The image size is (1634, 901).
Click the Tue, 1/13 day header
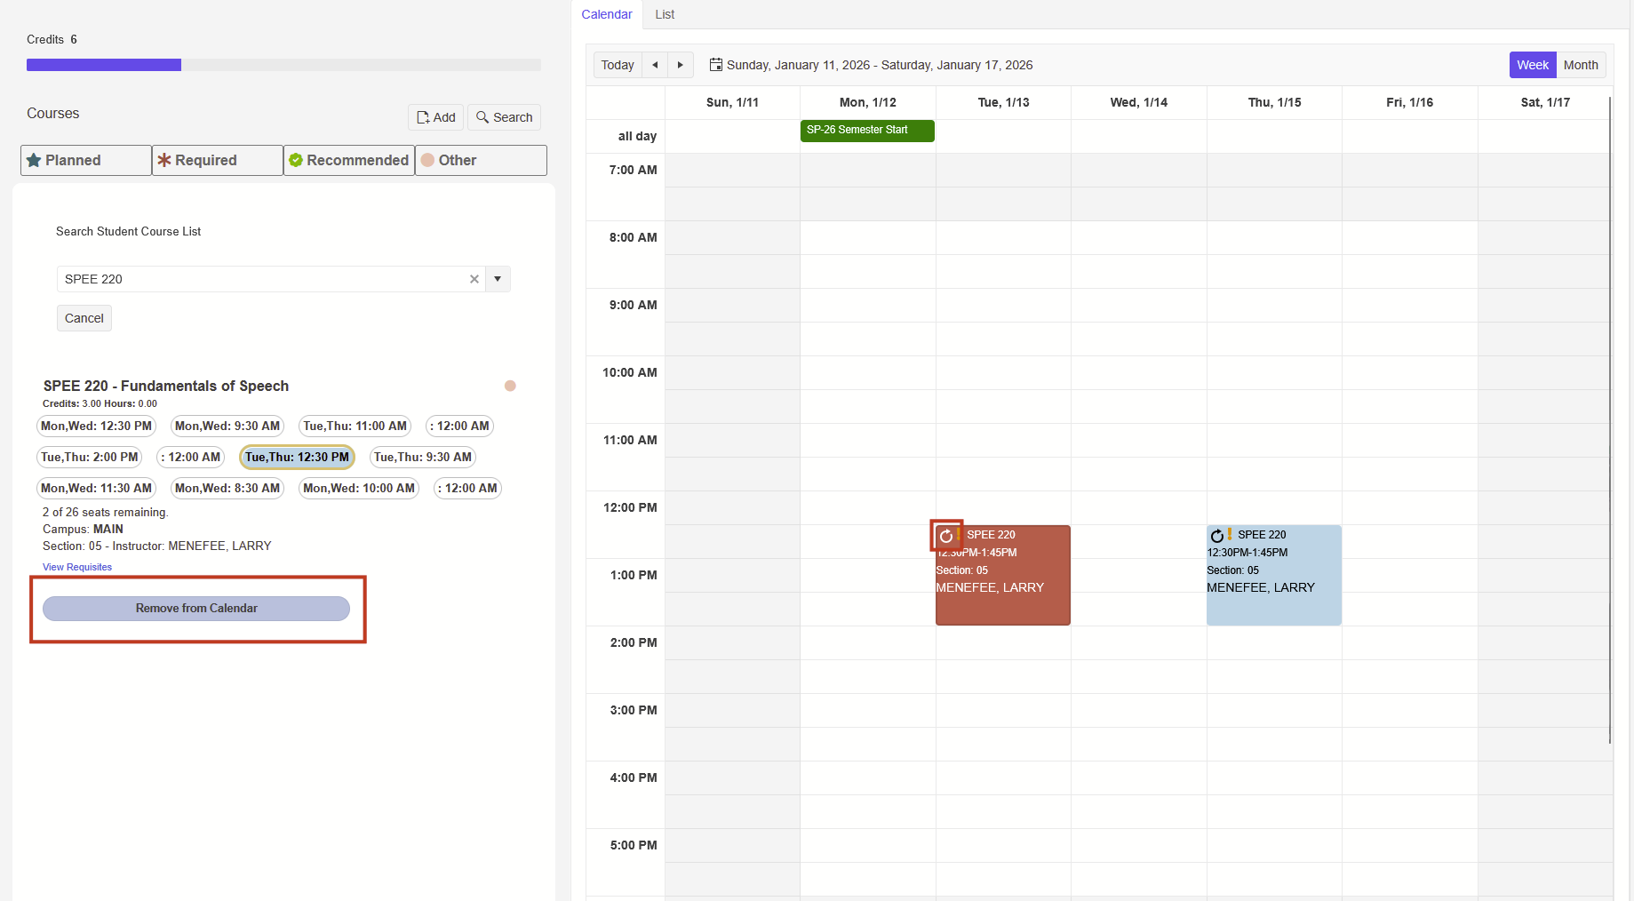tap(1004, 102)
